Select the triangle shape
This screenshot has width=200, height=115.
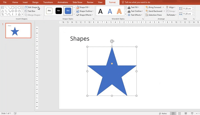click(3, 11)
